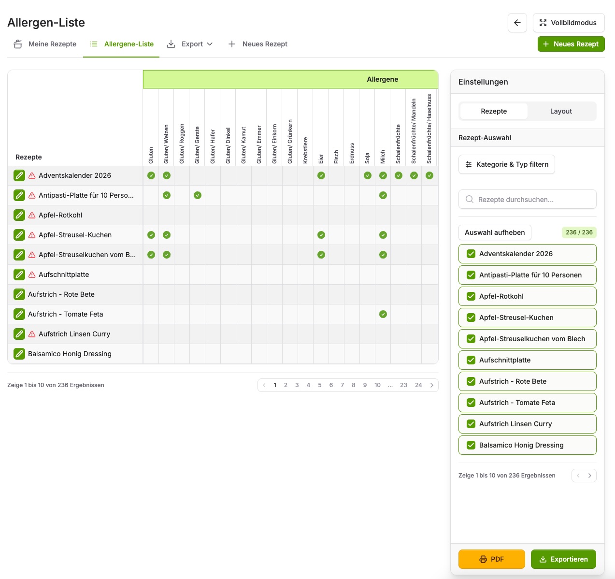Click Gerste checkmark in Antipasti-Platte row
This screenshot has height=579, width=615.
click(x=198, y=195)
